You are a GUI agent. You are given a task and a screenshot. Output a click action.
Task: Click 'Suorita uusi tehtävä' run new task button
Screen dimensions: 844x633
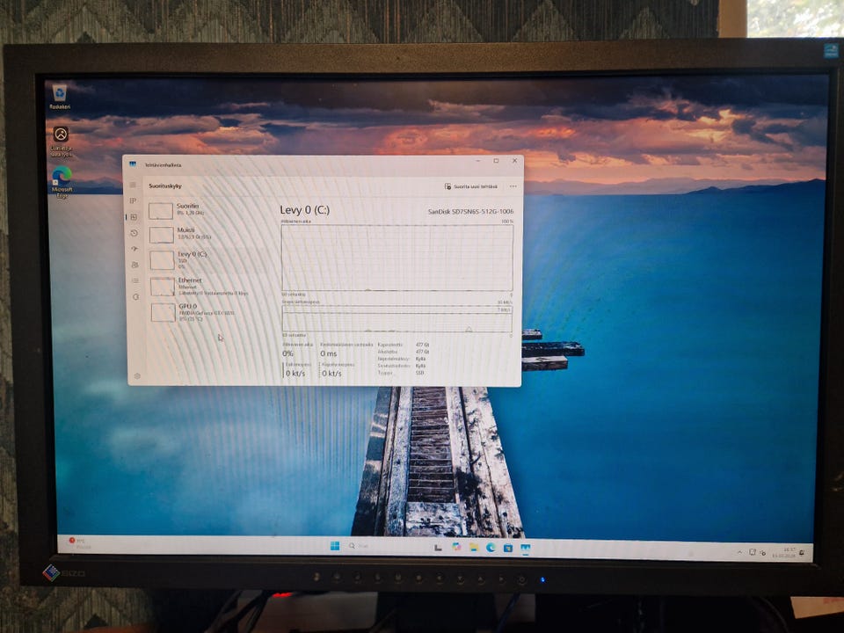471,186
